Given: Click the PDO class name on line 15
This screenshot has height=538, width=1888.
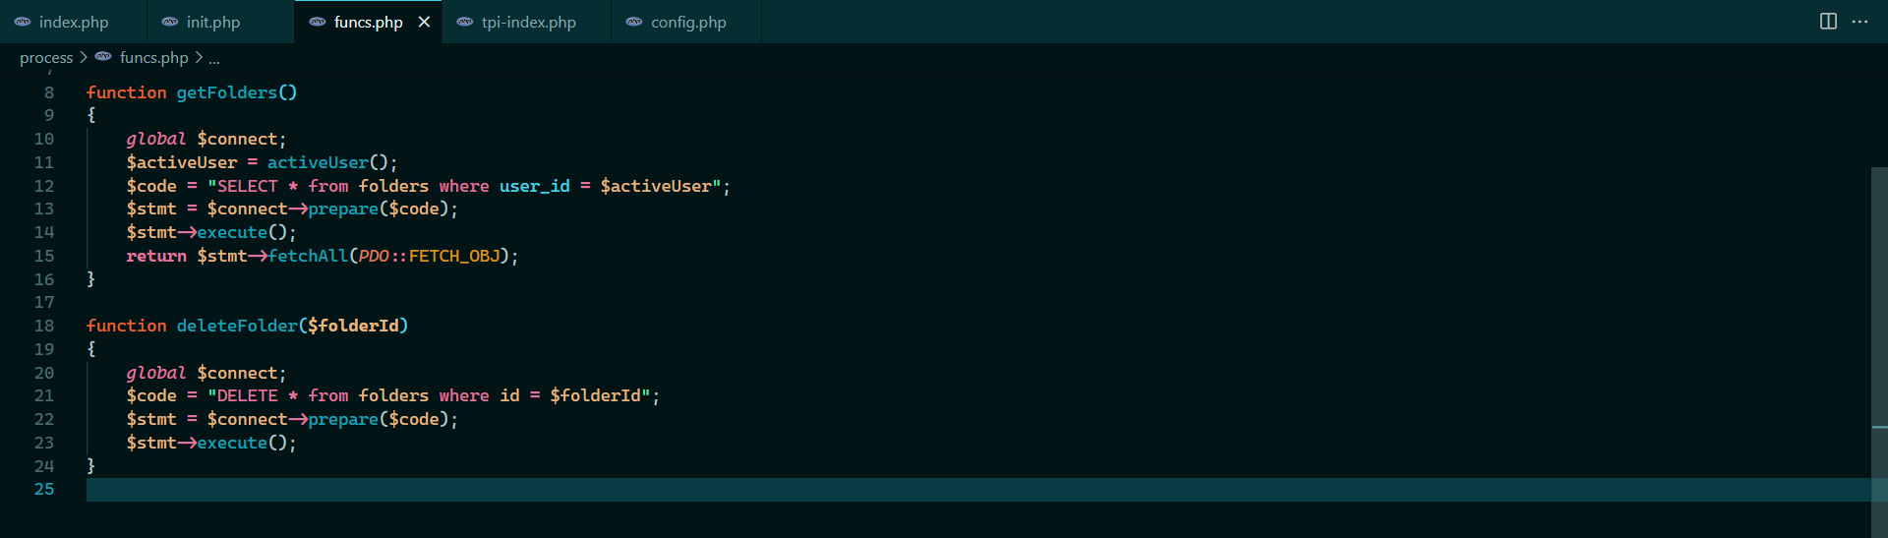Looking at the screenshot, I should [x=374, y=256].
